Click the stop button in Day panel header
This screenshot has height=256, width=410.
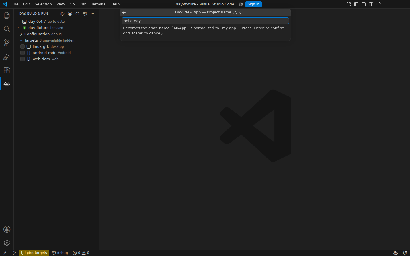tap(70, 14)
